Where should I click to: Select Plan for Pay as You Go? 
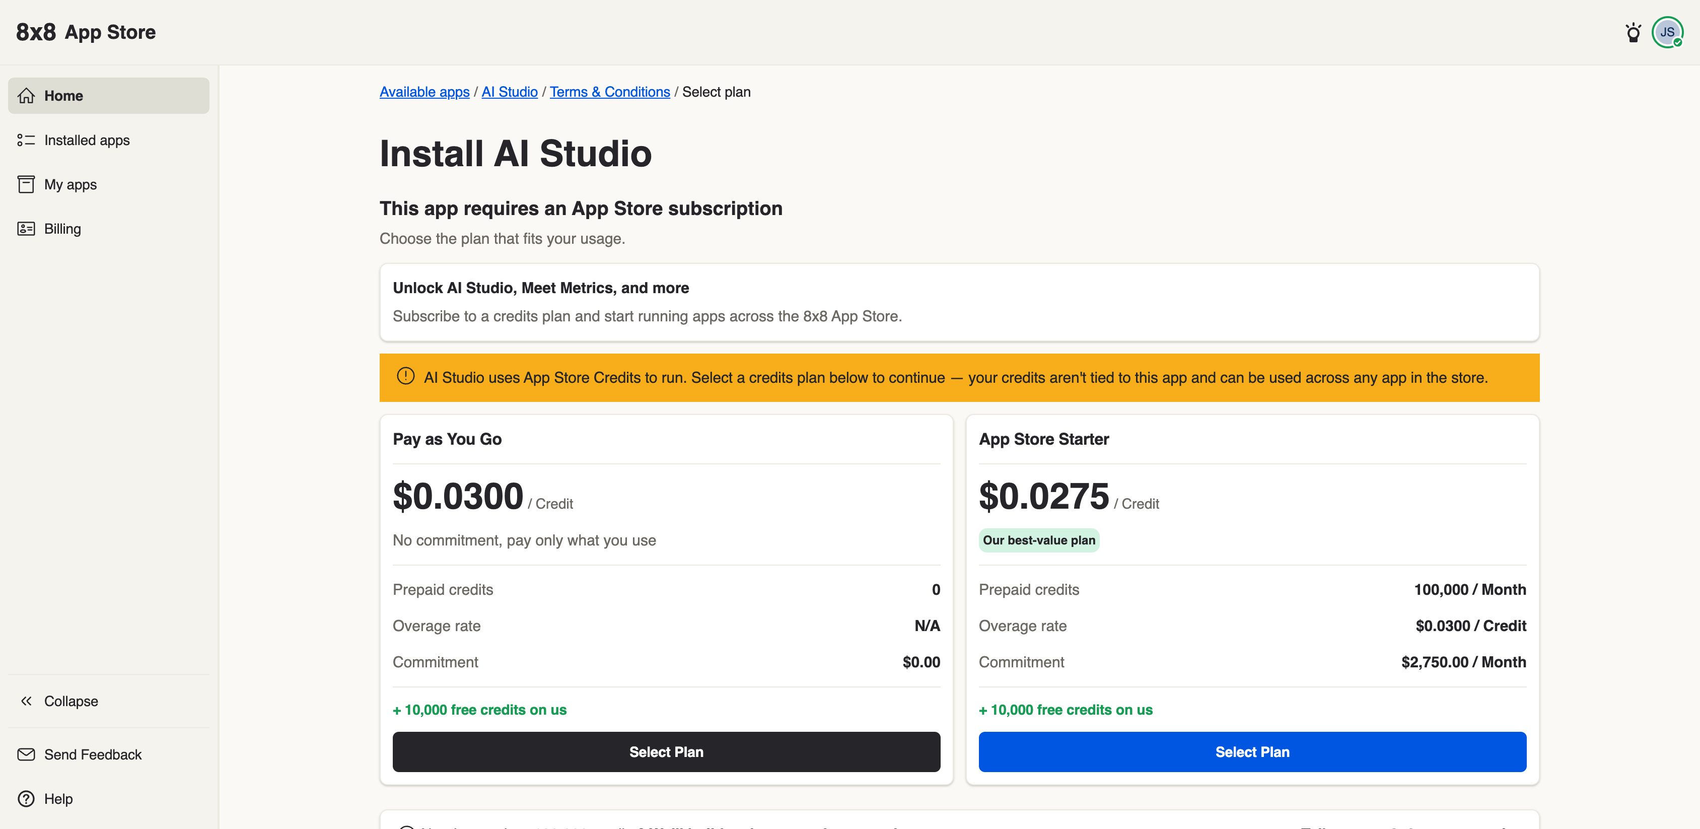(x=666, y=752)
